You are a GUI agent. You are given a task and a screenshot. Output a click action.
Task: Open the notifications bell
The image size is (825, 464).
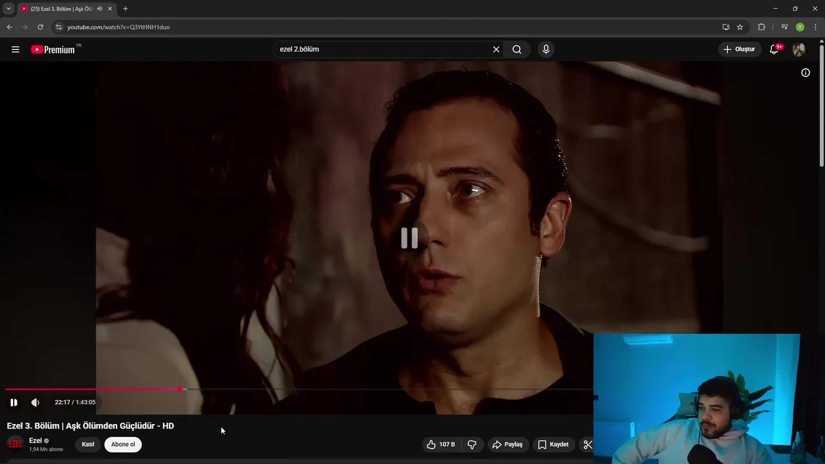coord(775,50)
